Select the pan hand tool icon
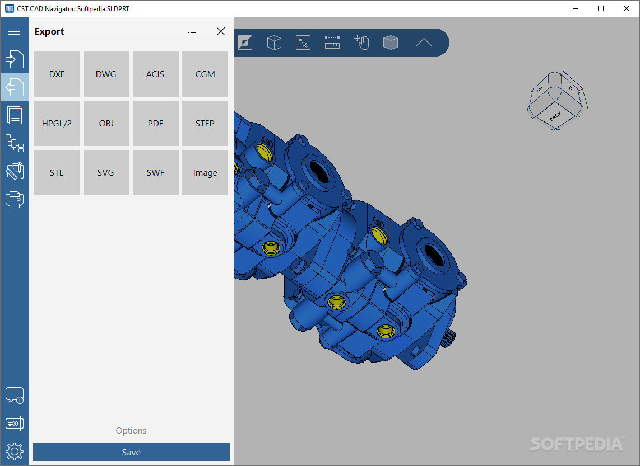 click(x=361, y=43)
